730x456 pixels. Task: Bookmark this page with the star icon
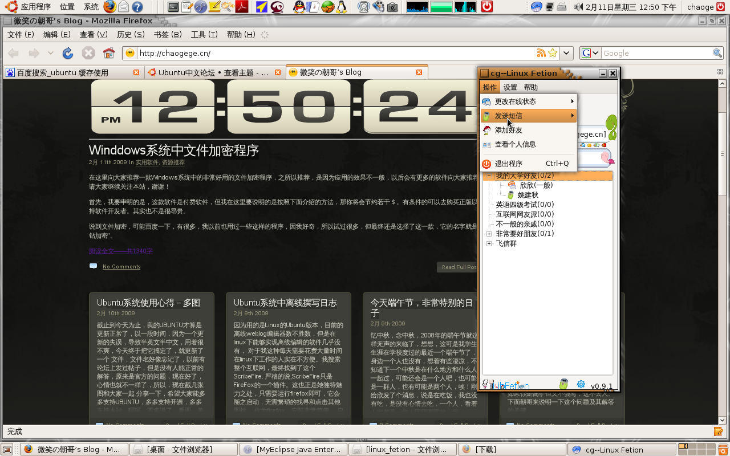pyautogui.click(x=552, y=53)
